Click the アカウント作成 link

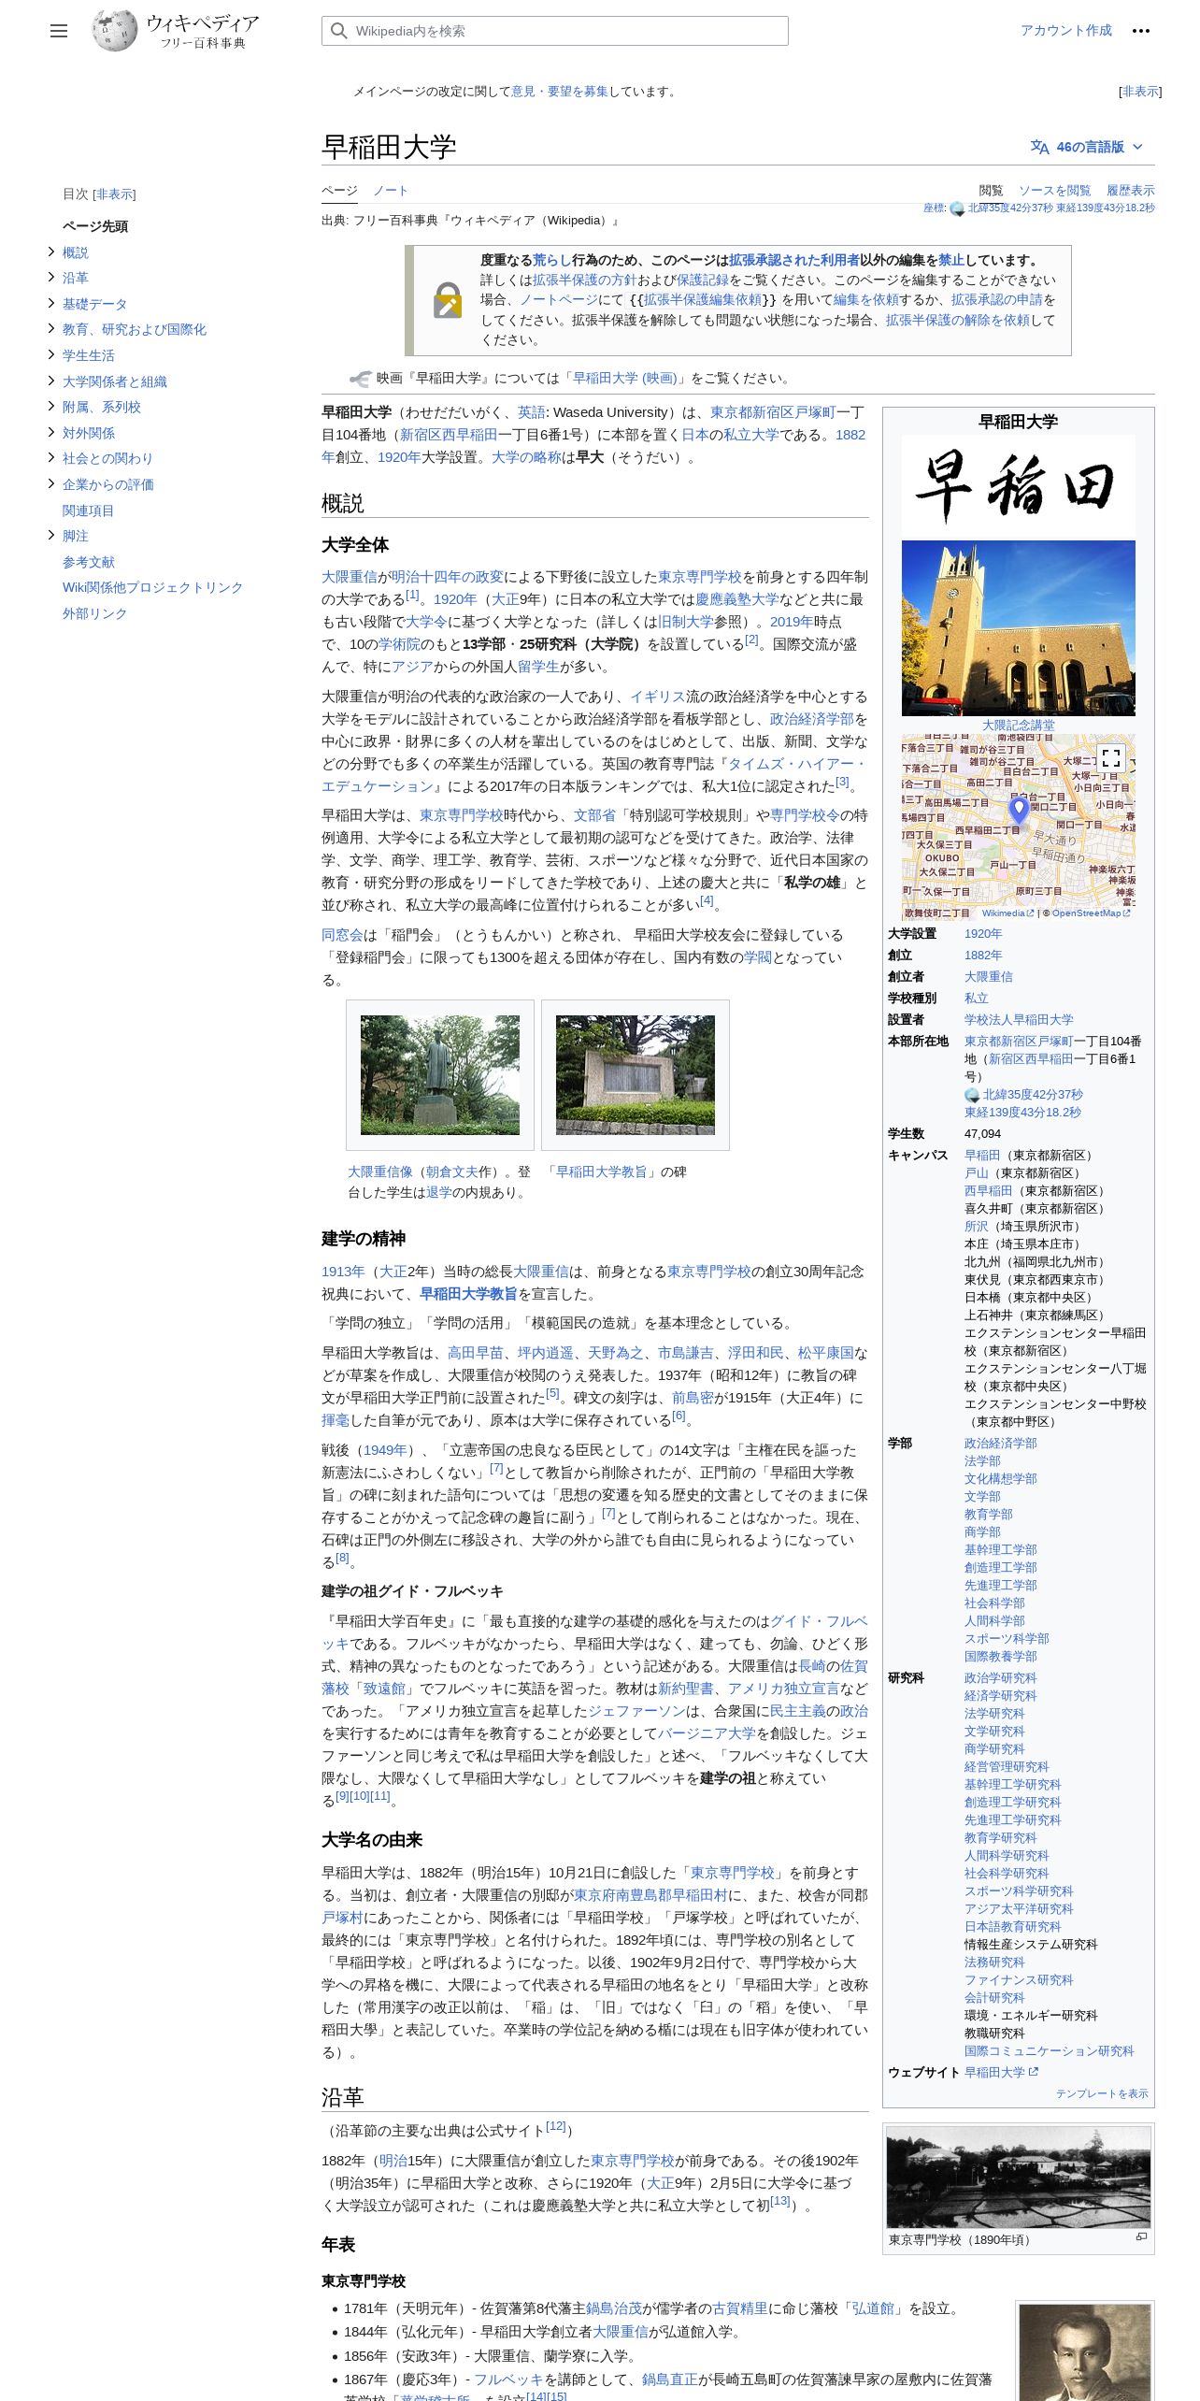click(1066, 31)
